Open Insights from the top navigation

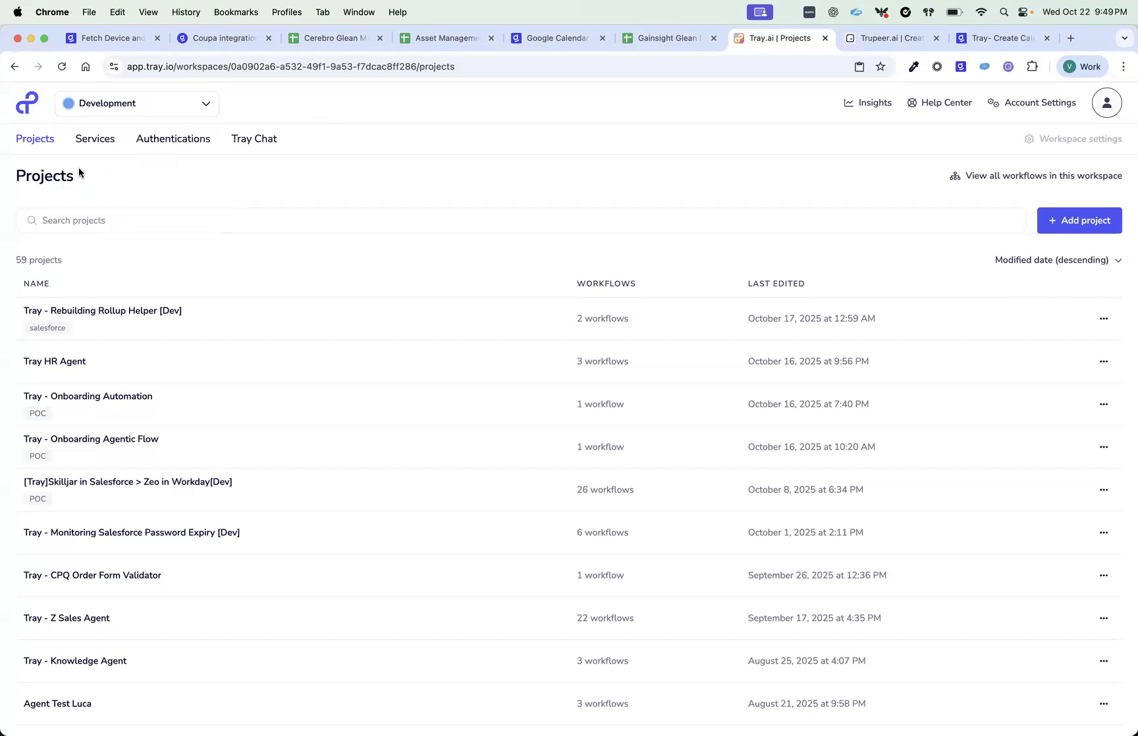pos(867,103)
